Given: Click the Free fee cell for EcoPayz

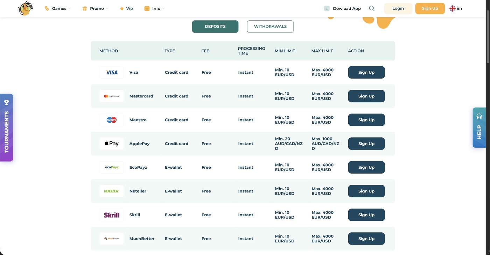Looking at the screenshot, I should coord(206,167).
